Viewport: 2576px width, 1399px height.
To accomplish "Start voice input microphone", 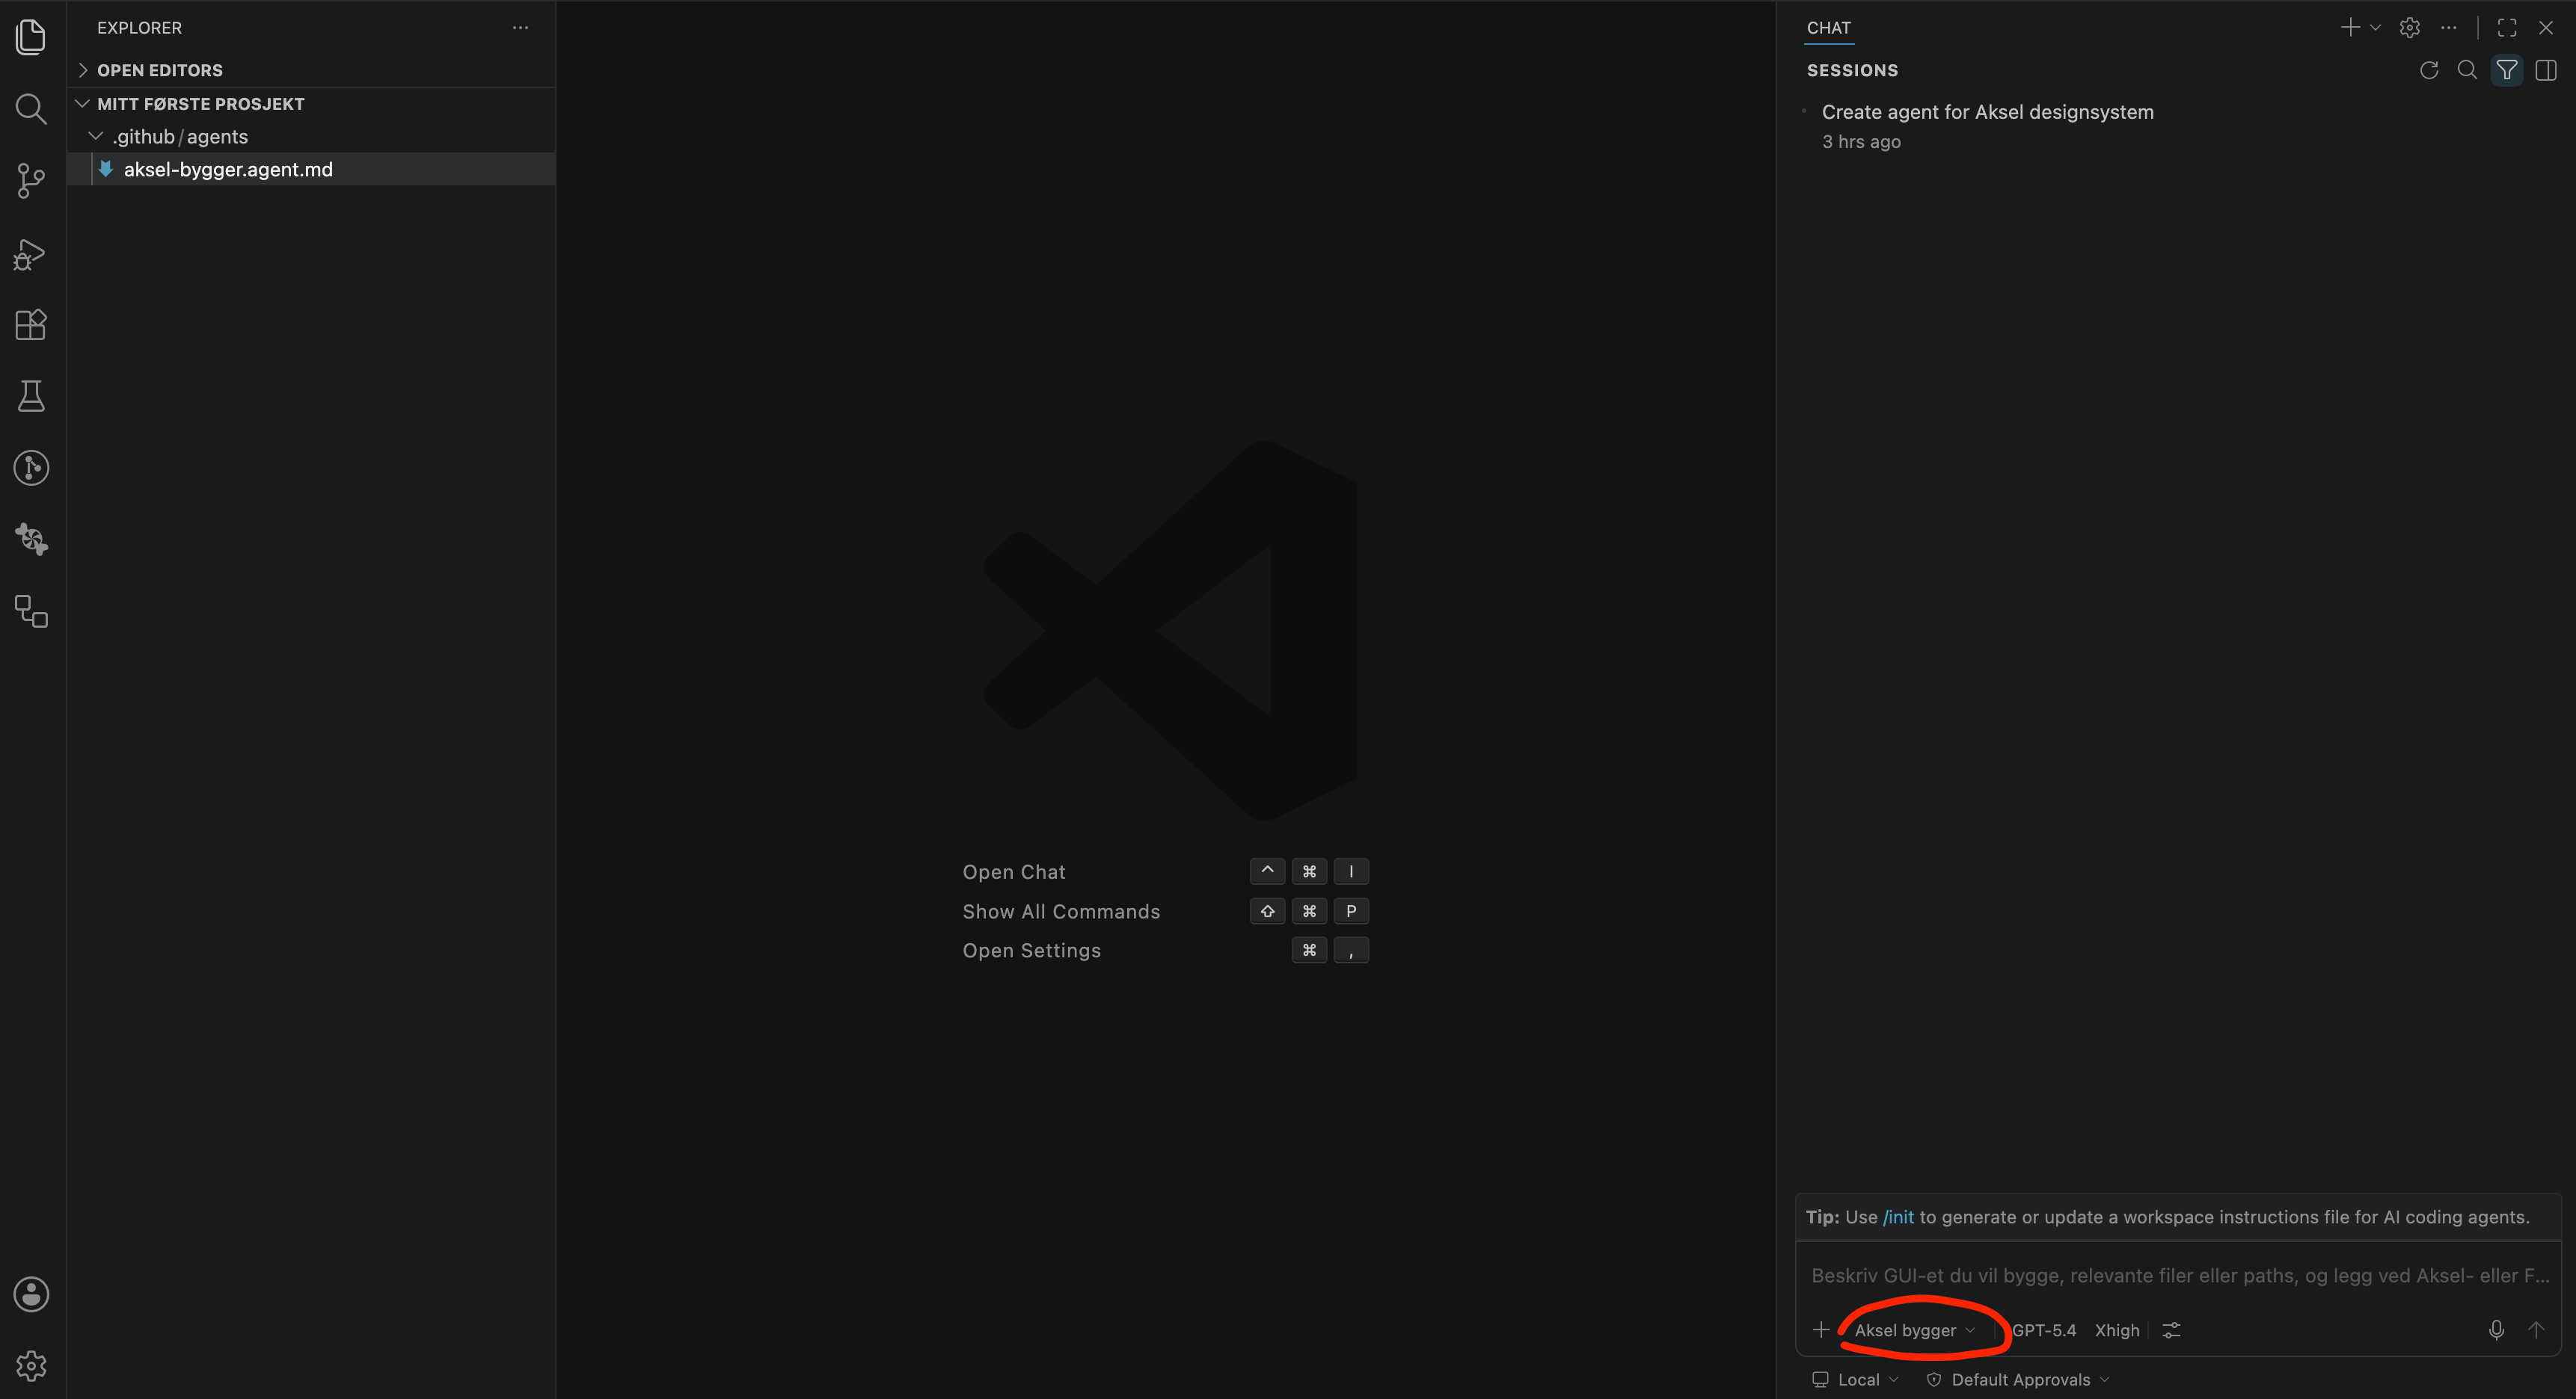I will (2497, 1330).
